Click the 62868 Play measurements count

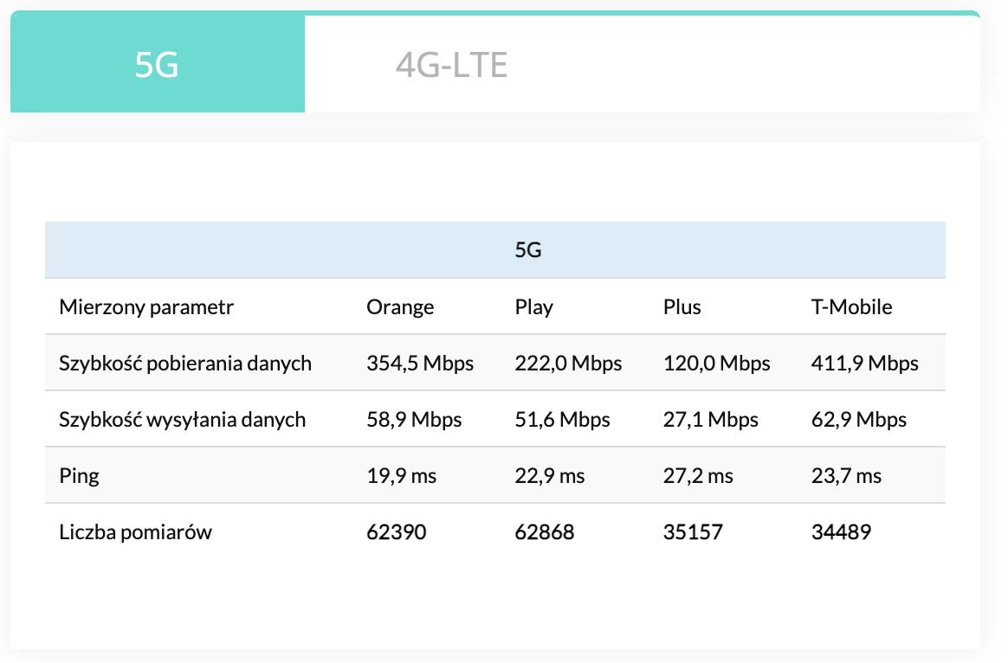coord(544,531)
